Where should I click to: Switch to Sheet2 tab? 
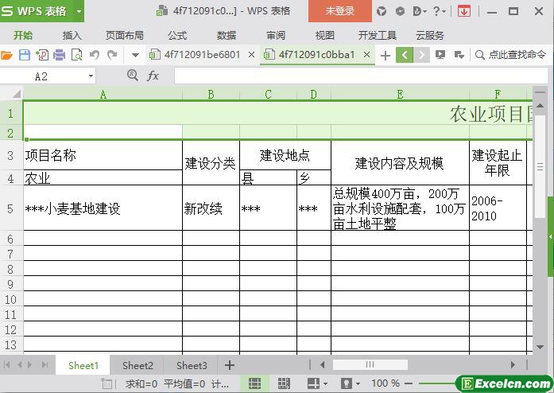tap(138, 365)
